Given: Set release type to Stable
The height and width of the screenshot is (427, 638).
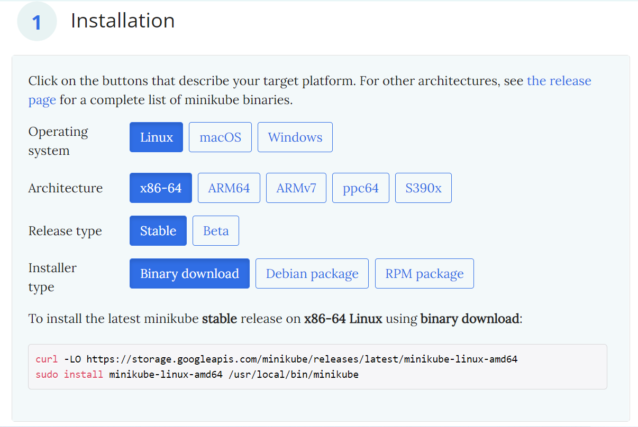Looking at the screenshot, I should tap(158, 231).
